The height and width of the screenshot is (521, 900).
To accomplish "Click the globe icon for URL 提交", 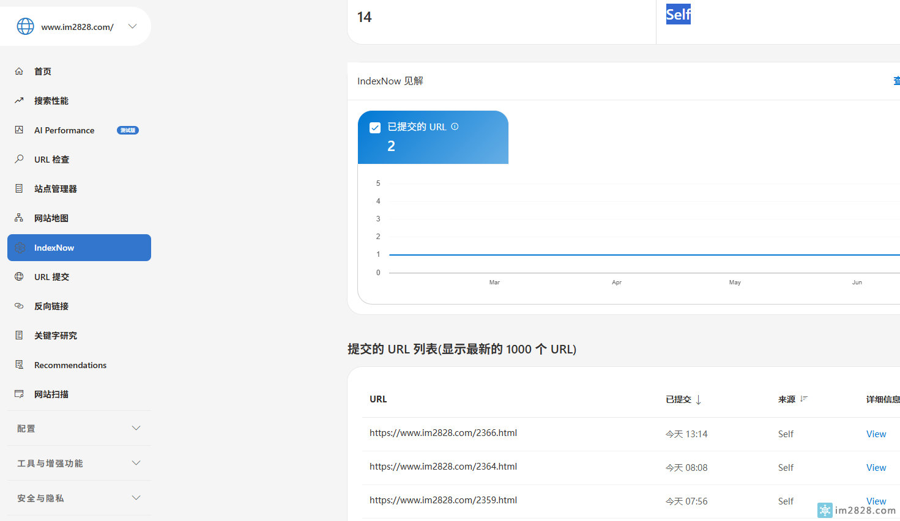I will (19, 277).
